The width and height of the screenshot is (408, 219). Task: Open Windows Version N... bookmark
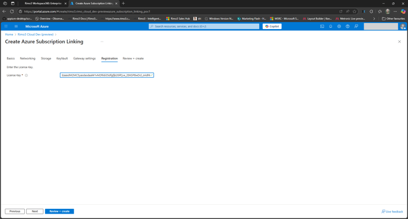pyautogui.click(x=219, y=19)
